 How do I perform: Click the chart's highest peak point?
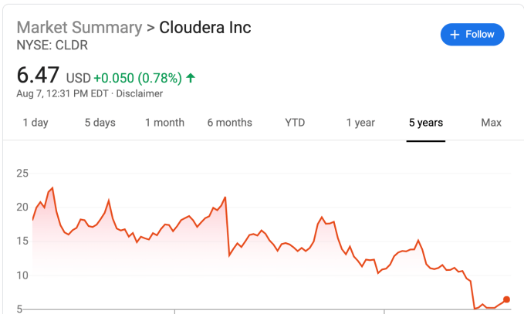point(52,187)
